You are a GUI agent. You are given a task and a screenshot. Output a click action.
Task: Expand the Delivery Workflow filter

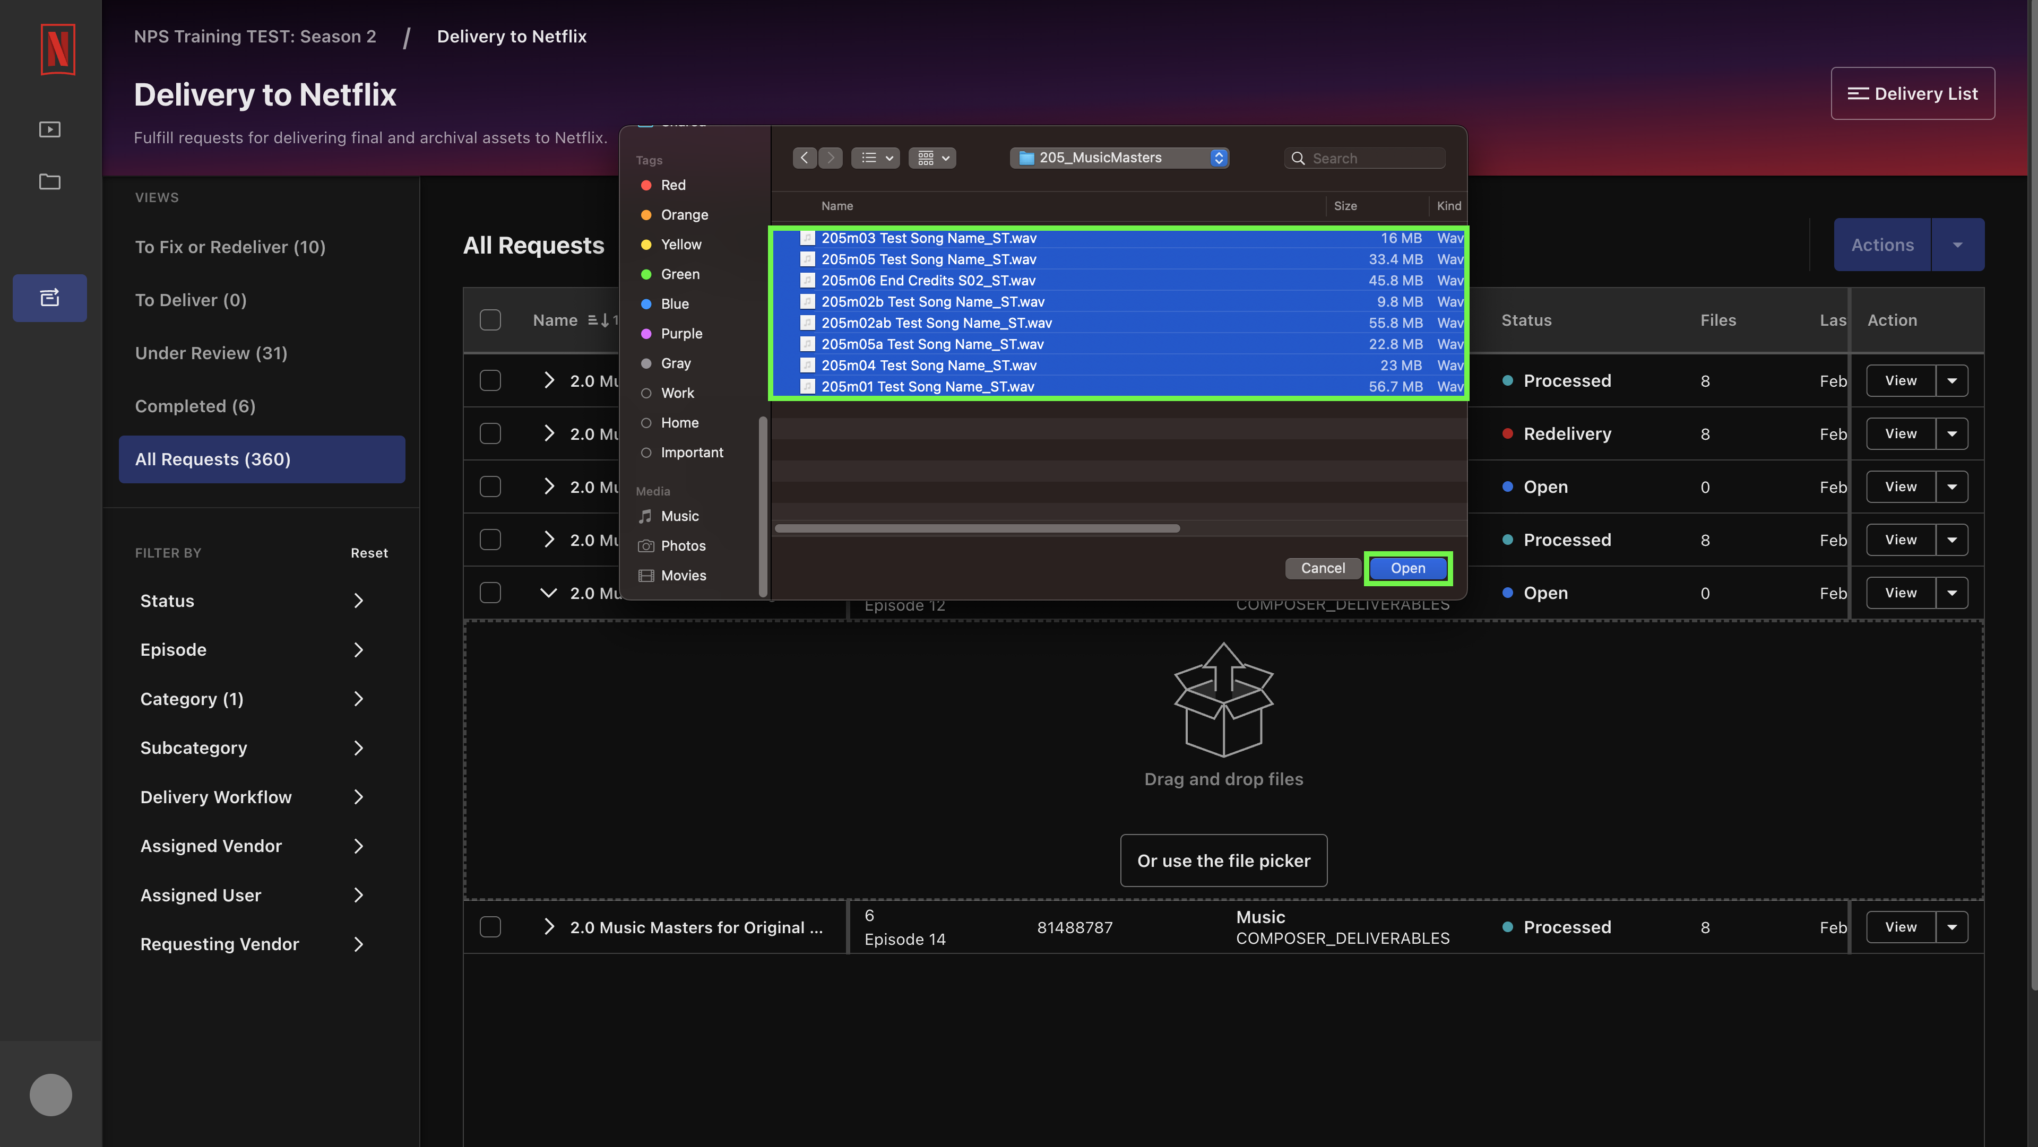[x=252, y=796]
